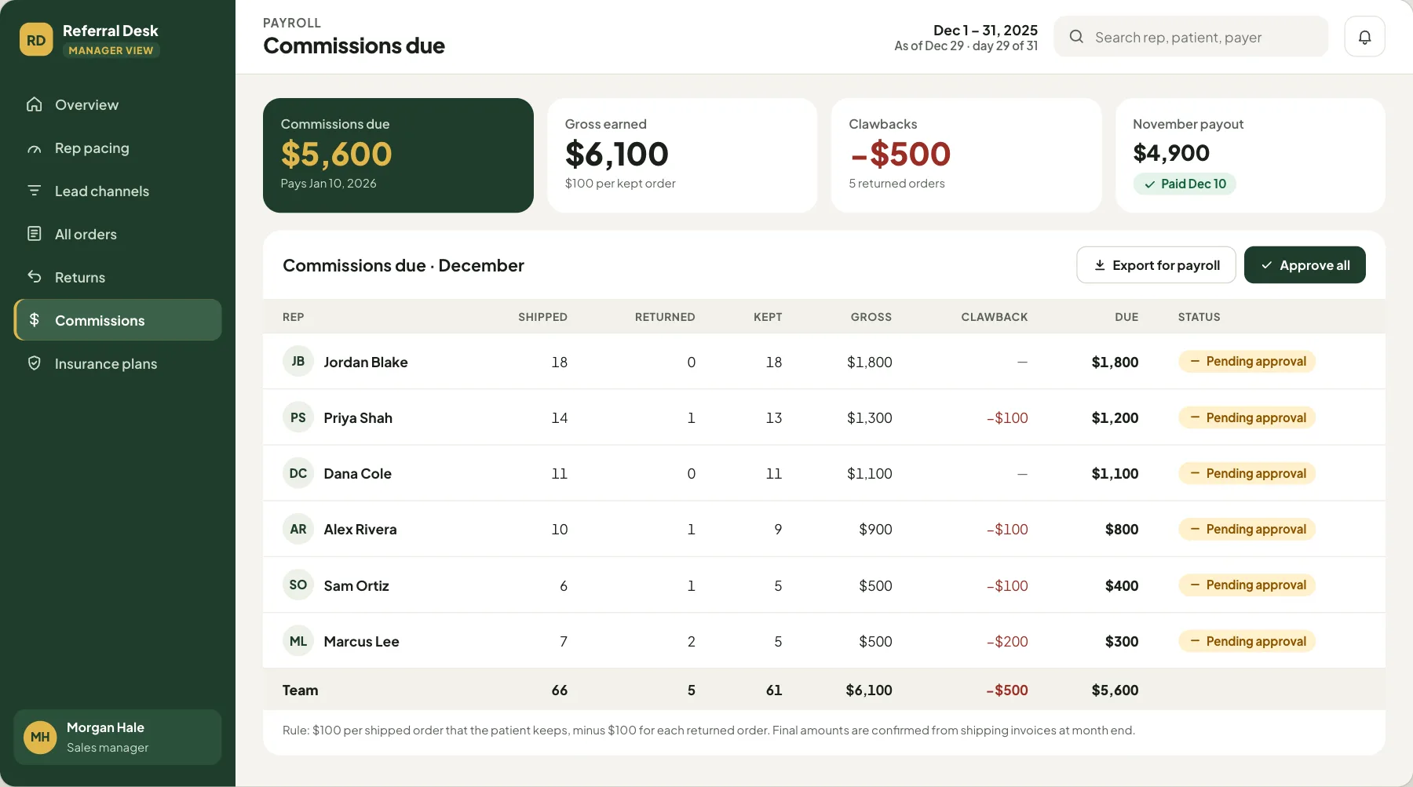1413x787 pixels.
Task: Click the Overview home icon
Action: [34, 104]
